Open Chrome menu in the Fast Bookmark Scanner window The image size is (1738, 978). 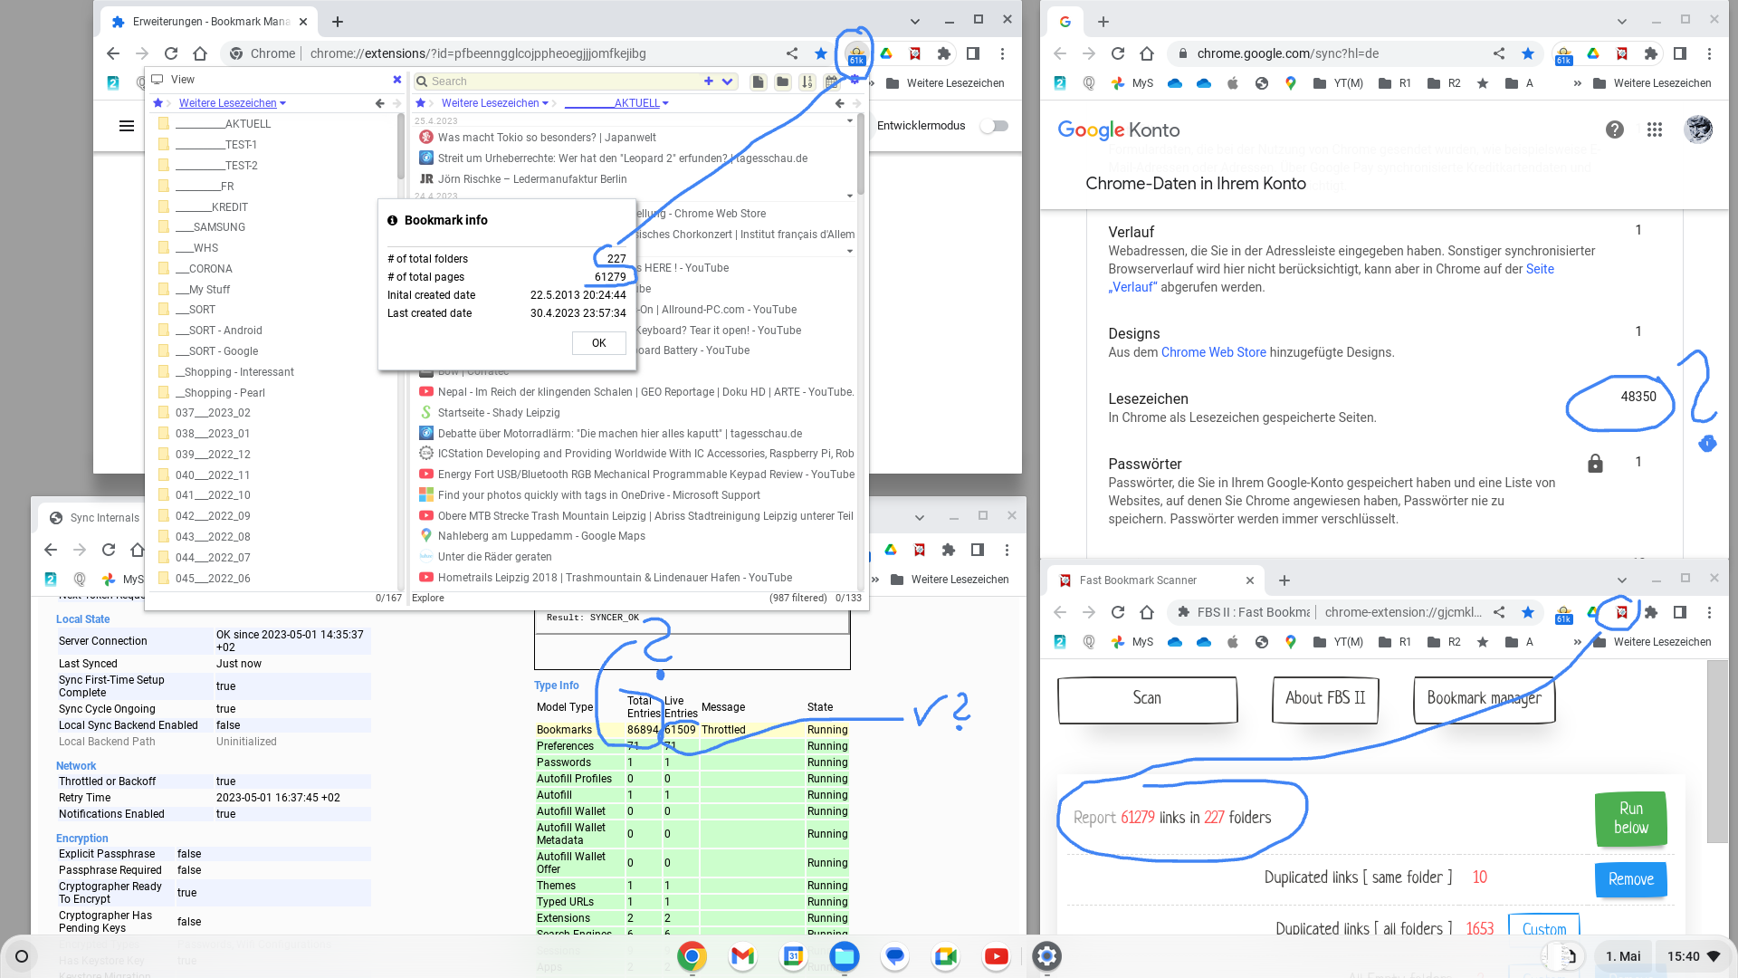pyautogui.click(x=1709, y=613)
